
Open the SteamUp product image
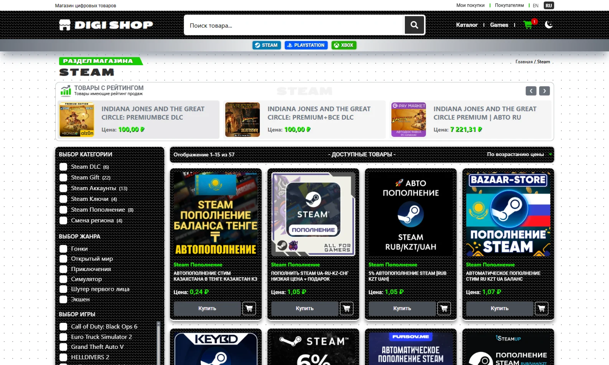[x=508, y=349]
